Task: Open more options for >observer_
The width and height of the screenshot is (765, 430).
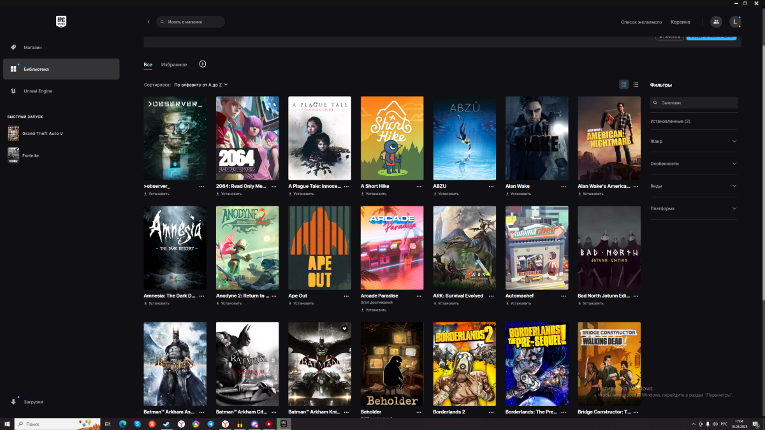Action: point(202,187)
